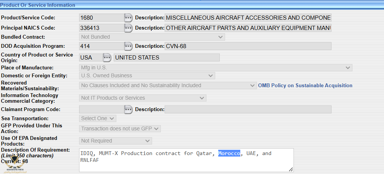
Task: Click the Arab Defense Forum watermark logo
Action: tap(14, 168)
